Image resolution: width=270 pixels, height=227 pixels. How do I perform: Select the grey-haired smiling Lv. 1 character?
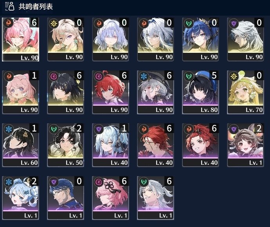(155, 198)
